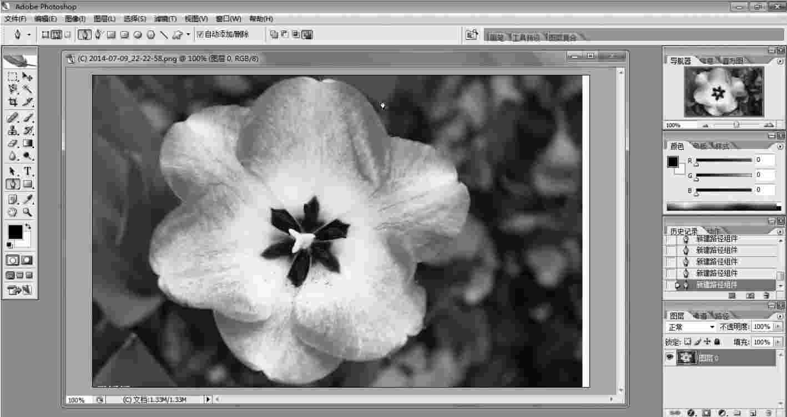The width and height of the screenshot is (787, 417).
Task: Open the 直方图 histogram tab
Action: point(732,61)
